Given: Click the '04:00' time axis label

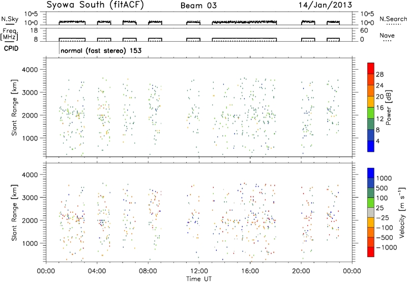Looking at the screenshot, I should [x=97, y=271].
